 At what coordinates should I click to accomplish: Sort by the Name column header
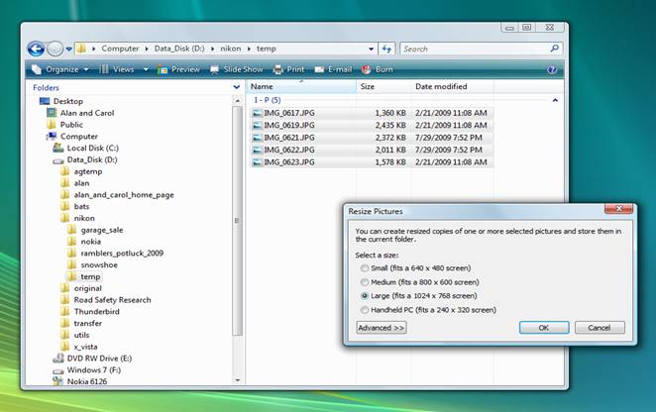(301, 86)
